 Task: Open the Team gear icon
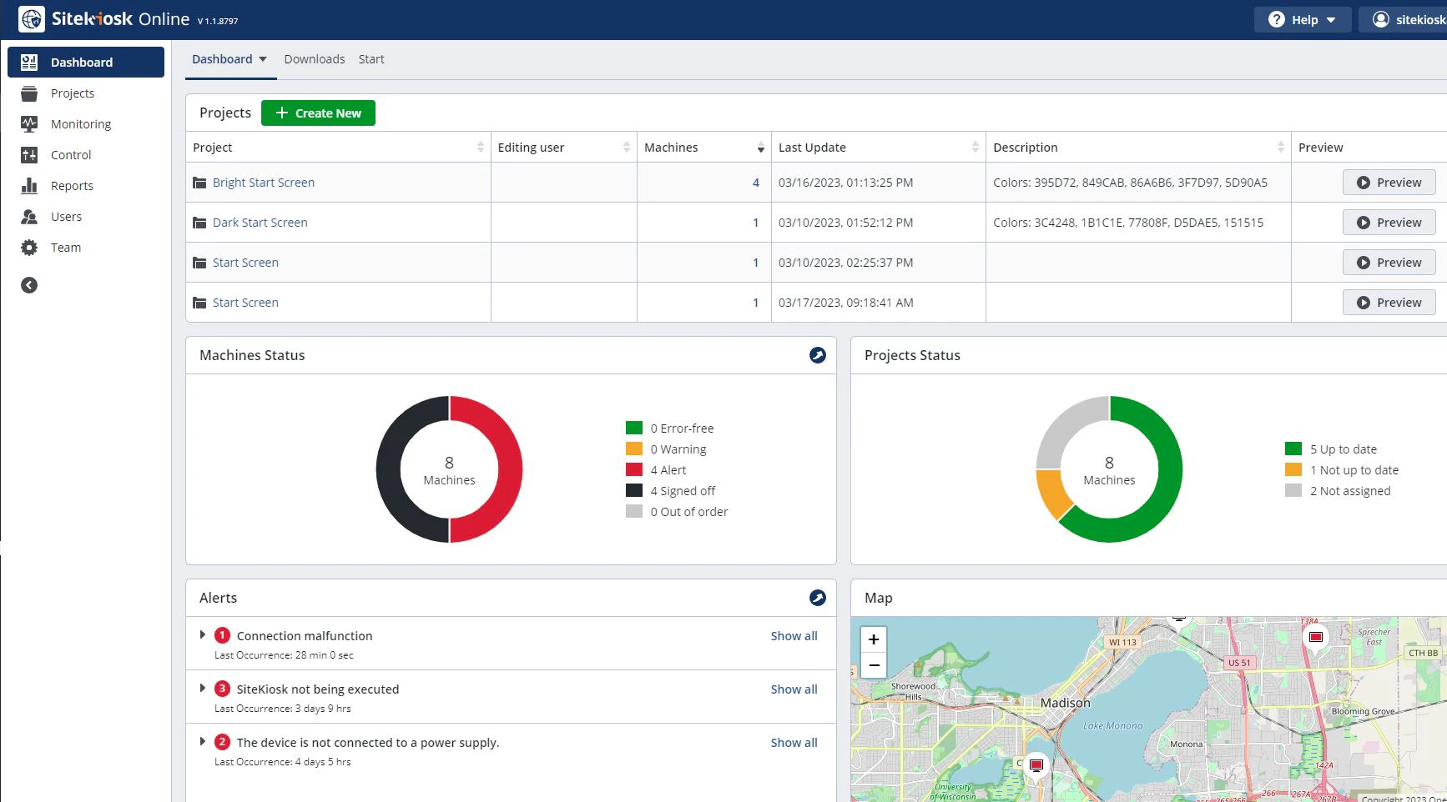(29, 248)
